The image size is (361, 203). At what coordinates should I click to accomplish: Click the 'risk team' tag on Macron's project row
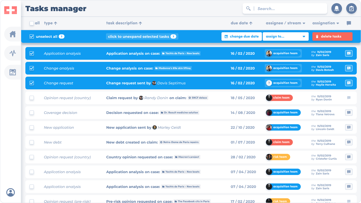278,157
